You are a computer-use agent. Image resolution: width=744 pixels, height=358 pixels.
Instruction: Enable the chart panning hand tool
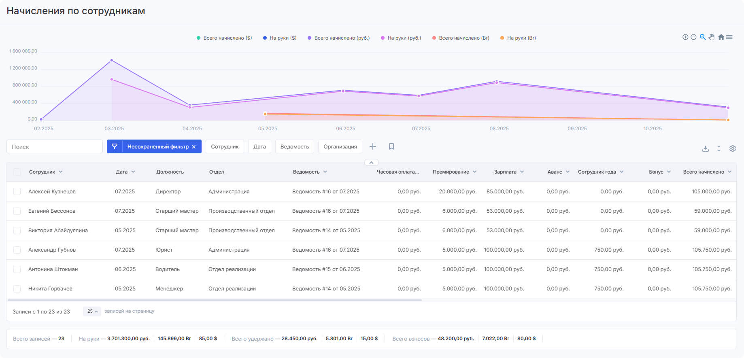pyautogui.click(x=712, y=37)
